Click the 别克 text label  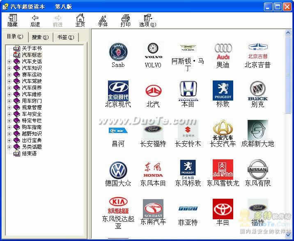258,104
